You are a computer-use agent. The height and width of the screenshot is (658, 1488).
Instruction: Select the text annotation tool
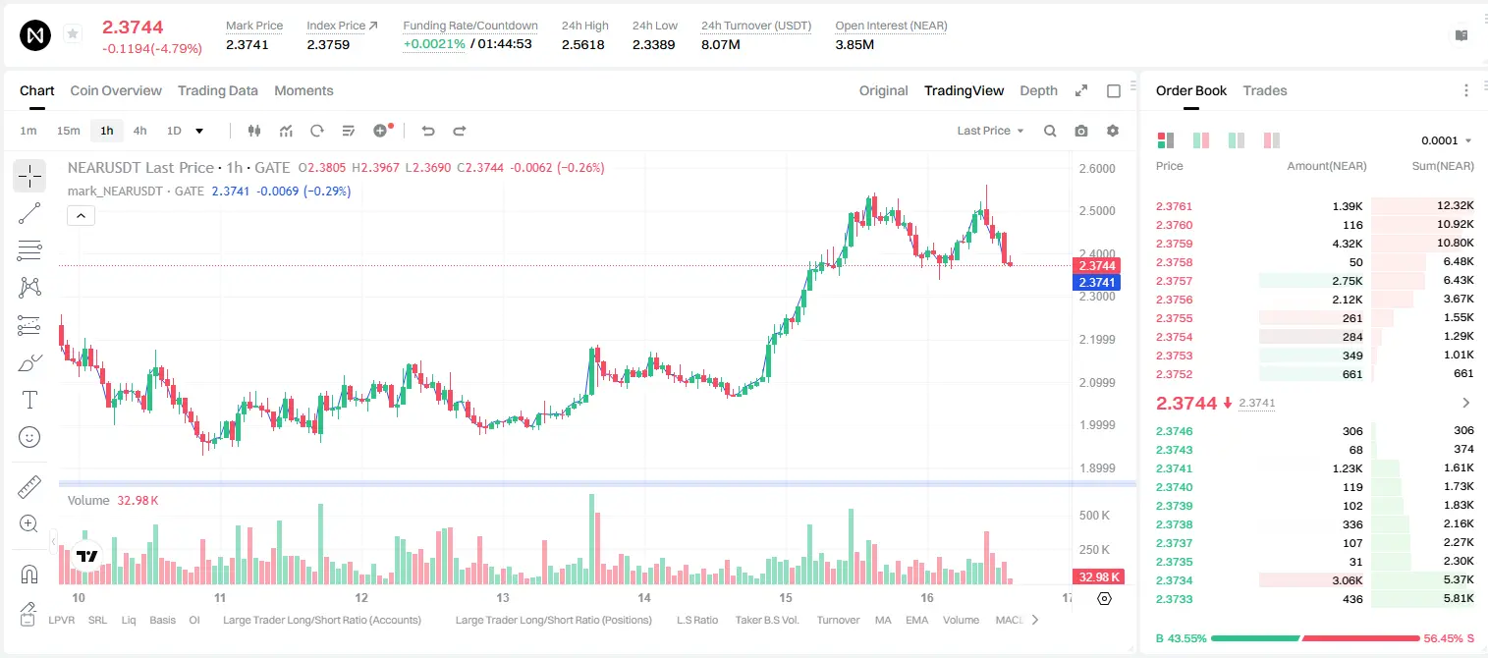click(29, 400)
